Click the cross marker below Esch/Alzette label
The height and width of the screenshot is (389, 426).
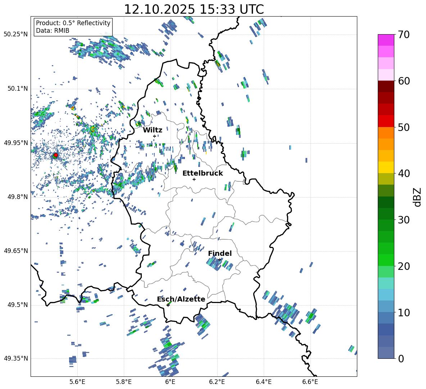(x=168, y=305)
